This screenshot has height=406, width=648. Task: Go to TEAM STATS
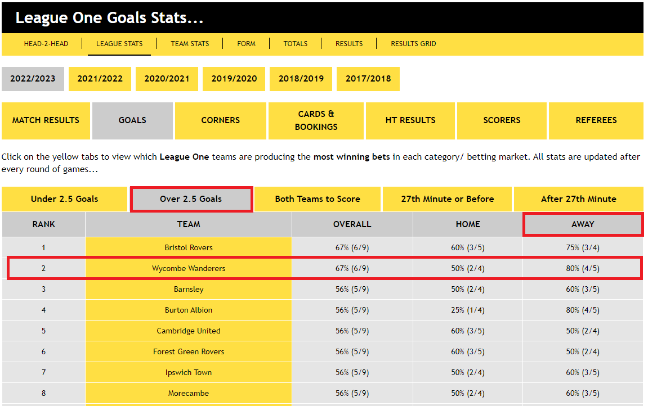click(x=190, y=44)
